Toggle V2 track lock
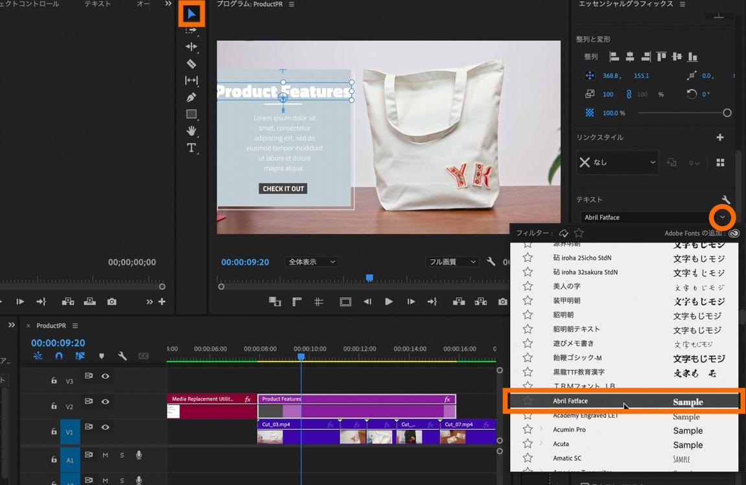746x485 pixels. [x=54, y=406]
